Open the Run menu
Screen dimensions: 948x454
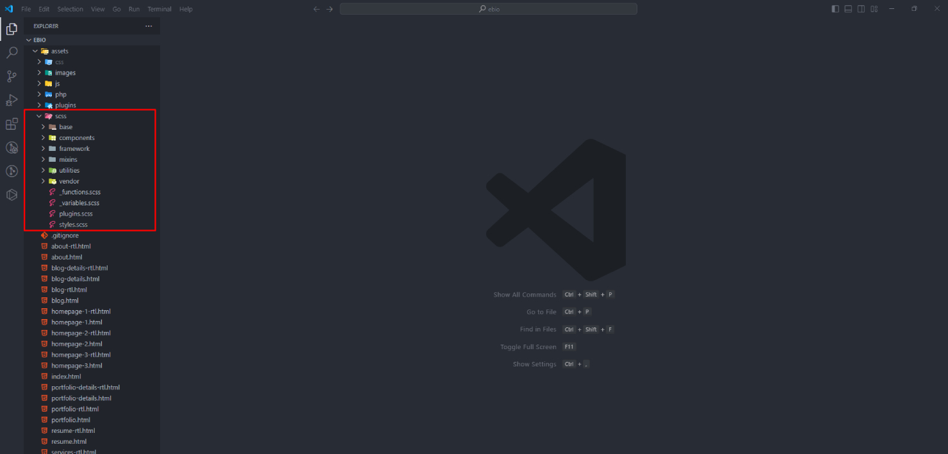(134, 9)
